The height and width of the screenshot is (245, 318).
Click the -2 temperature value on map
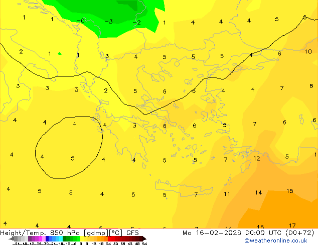pos(137,22)
